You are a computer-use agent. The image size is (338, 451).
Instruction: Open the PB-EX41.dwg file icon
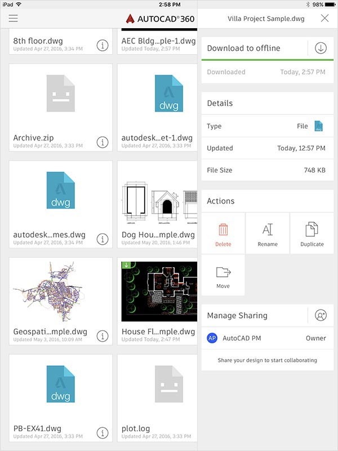pyautogui.click(x=61, y=384)
